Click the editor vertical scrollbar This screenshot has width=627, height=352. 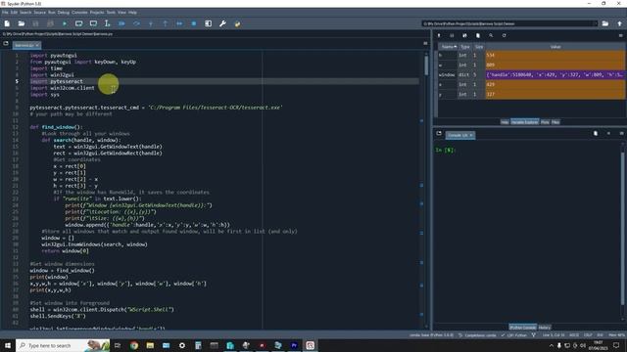click(426, 66)
